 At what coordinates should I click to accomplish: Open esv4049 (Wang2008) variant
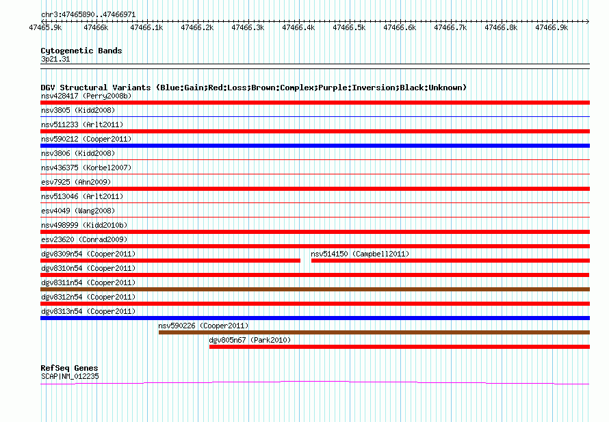(78, 211)
